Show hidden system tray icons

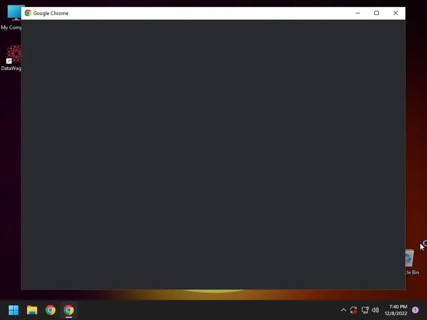tap(344, 310)
